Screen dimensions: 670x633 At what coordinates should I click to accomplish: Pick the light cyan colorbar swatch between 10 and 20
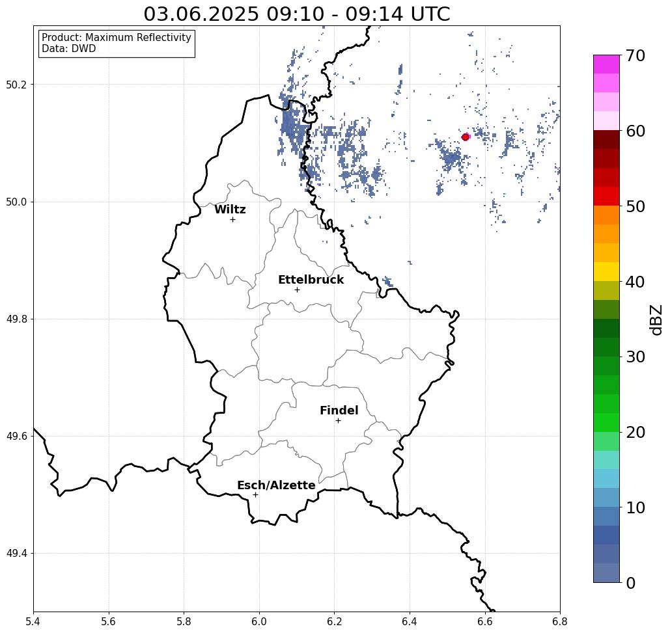coord(606,460)
